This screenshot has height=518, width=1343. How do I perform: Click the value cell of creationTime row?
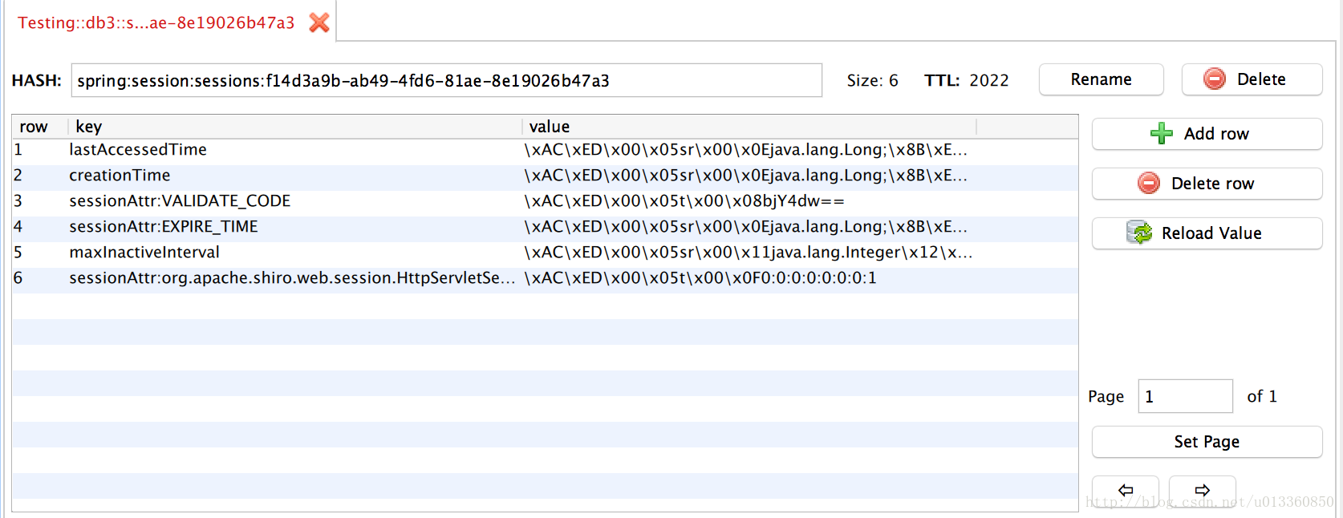click(749, 175)
